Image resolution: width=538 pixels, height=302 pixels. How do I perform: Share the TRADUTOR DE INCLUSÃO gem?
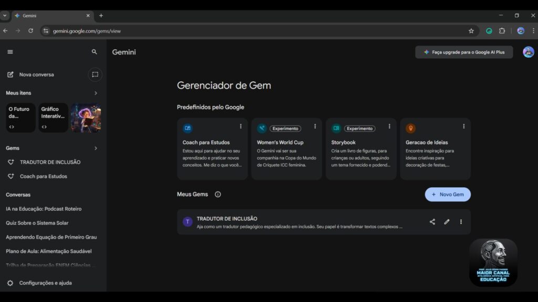coord(432,221)
